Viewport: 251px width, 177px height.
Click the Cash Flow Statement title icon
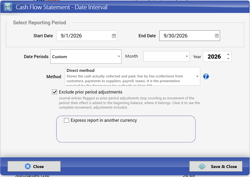(x=8, y=7)
